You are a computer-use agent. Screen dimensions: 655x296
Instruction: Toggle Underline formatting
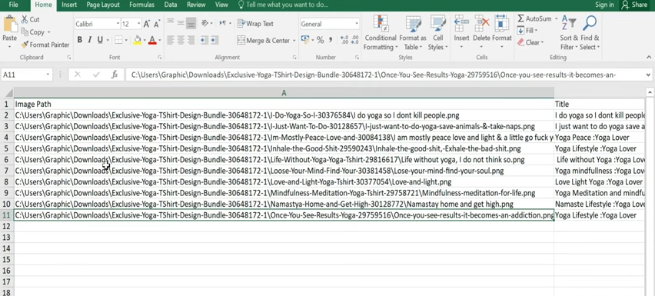pos(100,40)
